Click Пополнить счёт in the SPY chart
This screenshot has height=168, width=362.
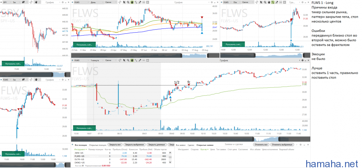click(x=13, y=63)
